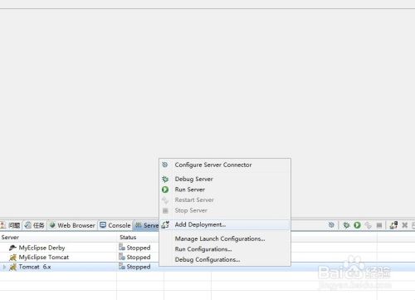
Task: Click the toolbar remove deployment X icon
Action: coord(405,225)
